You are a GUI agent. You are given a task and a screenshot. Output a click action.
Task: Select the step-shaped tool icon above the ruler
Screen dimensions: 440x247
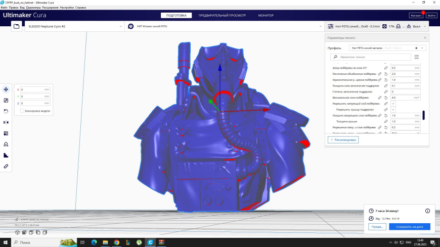(6, 155)
